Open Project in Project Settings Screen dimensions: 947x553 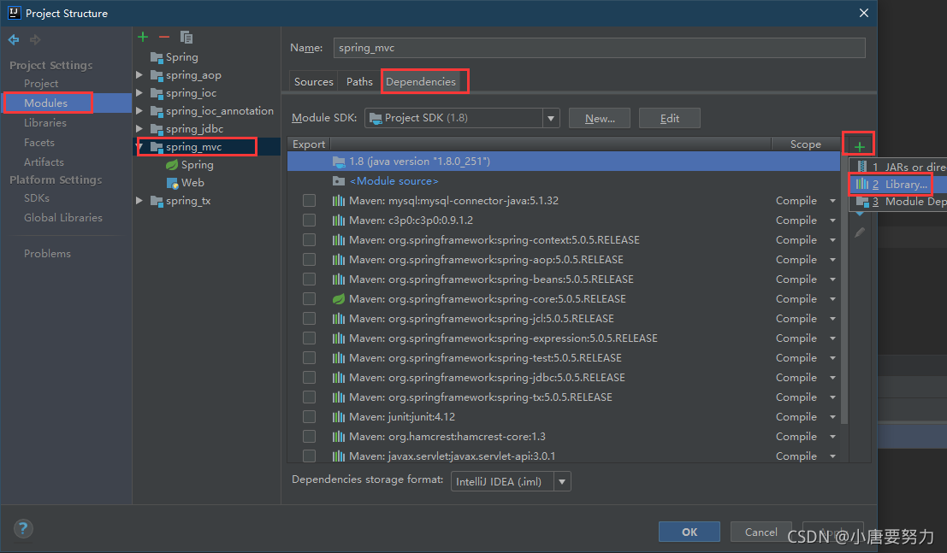pos(41,83)
